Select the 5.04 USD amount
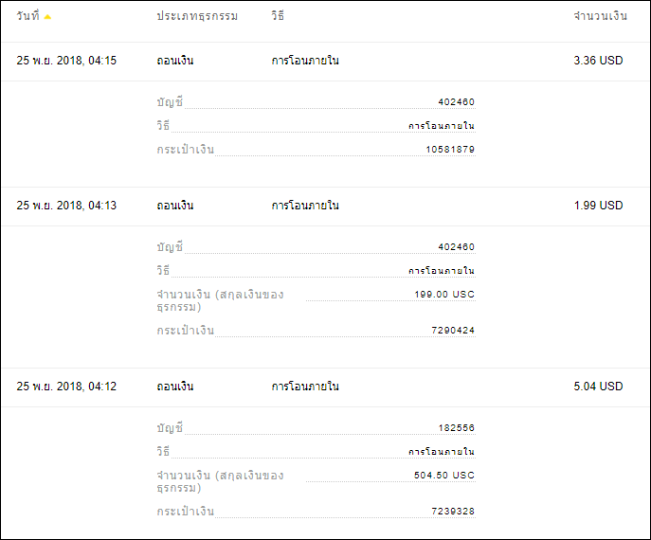Screen dimensions: 651x540 click(x=598, y=387)
